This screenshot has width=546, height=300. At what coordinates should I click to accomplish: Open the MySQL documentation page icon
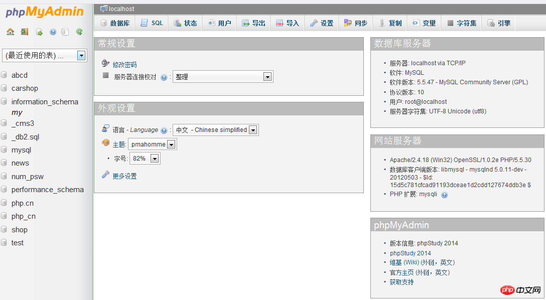[65, 32]
